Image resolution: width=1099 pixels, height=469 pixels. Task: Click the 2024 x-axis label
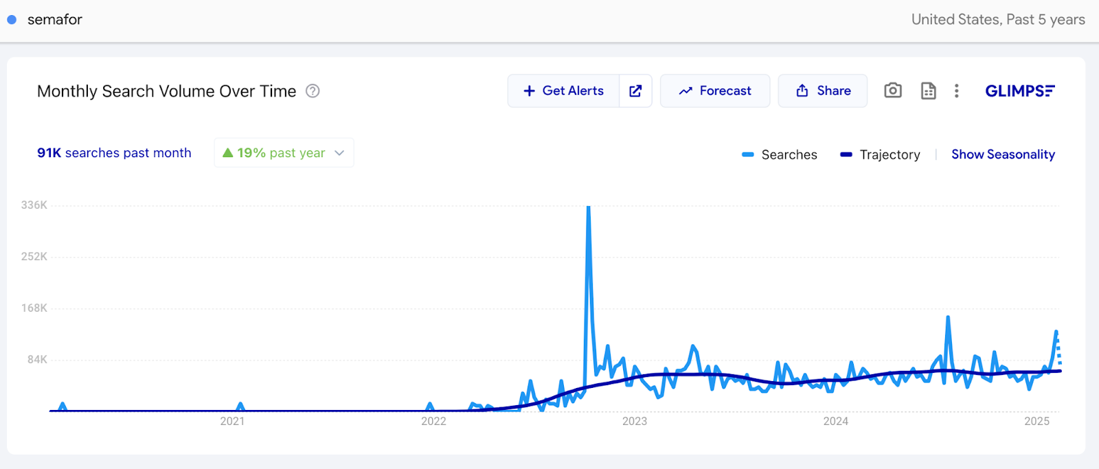pyautogui.click(x=836, y=421)
